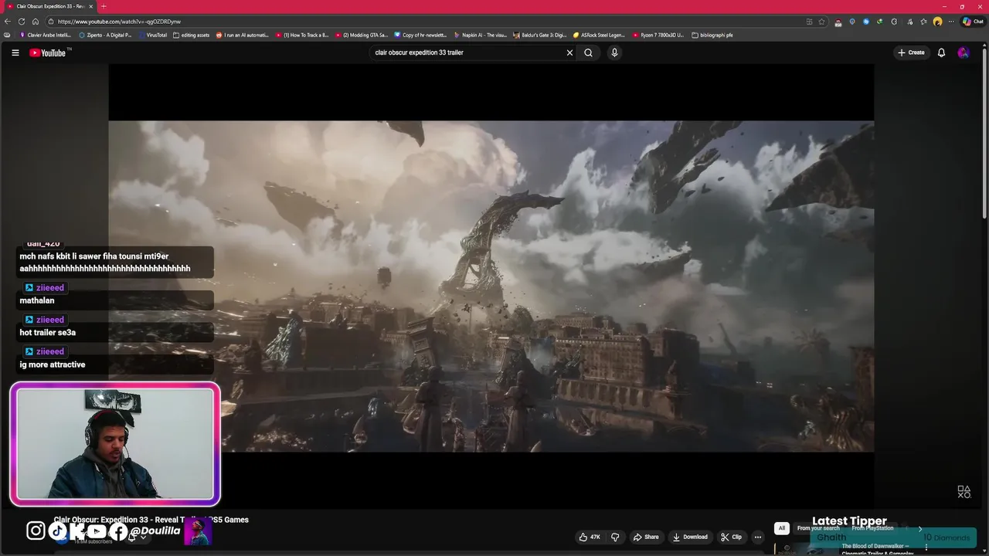Click the video title text
The width and height of the screenshot is (989, 556).
click(151, 520)
